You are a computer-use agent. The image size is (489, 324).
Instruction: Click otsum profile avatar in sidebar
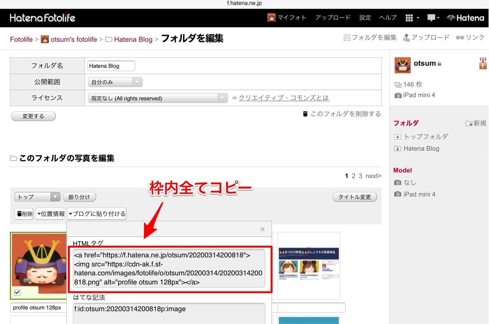pyautogui.click(x=403, y=65)
